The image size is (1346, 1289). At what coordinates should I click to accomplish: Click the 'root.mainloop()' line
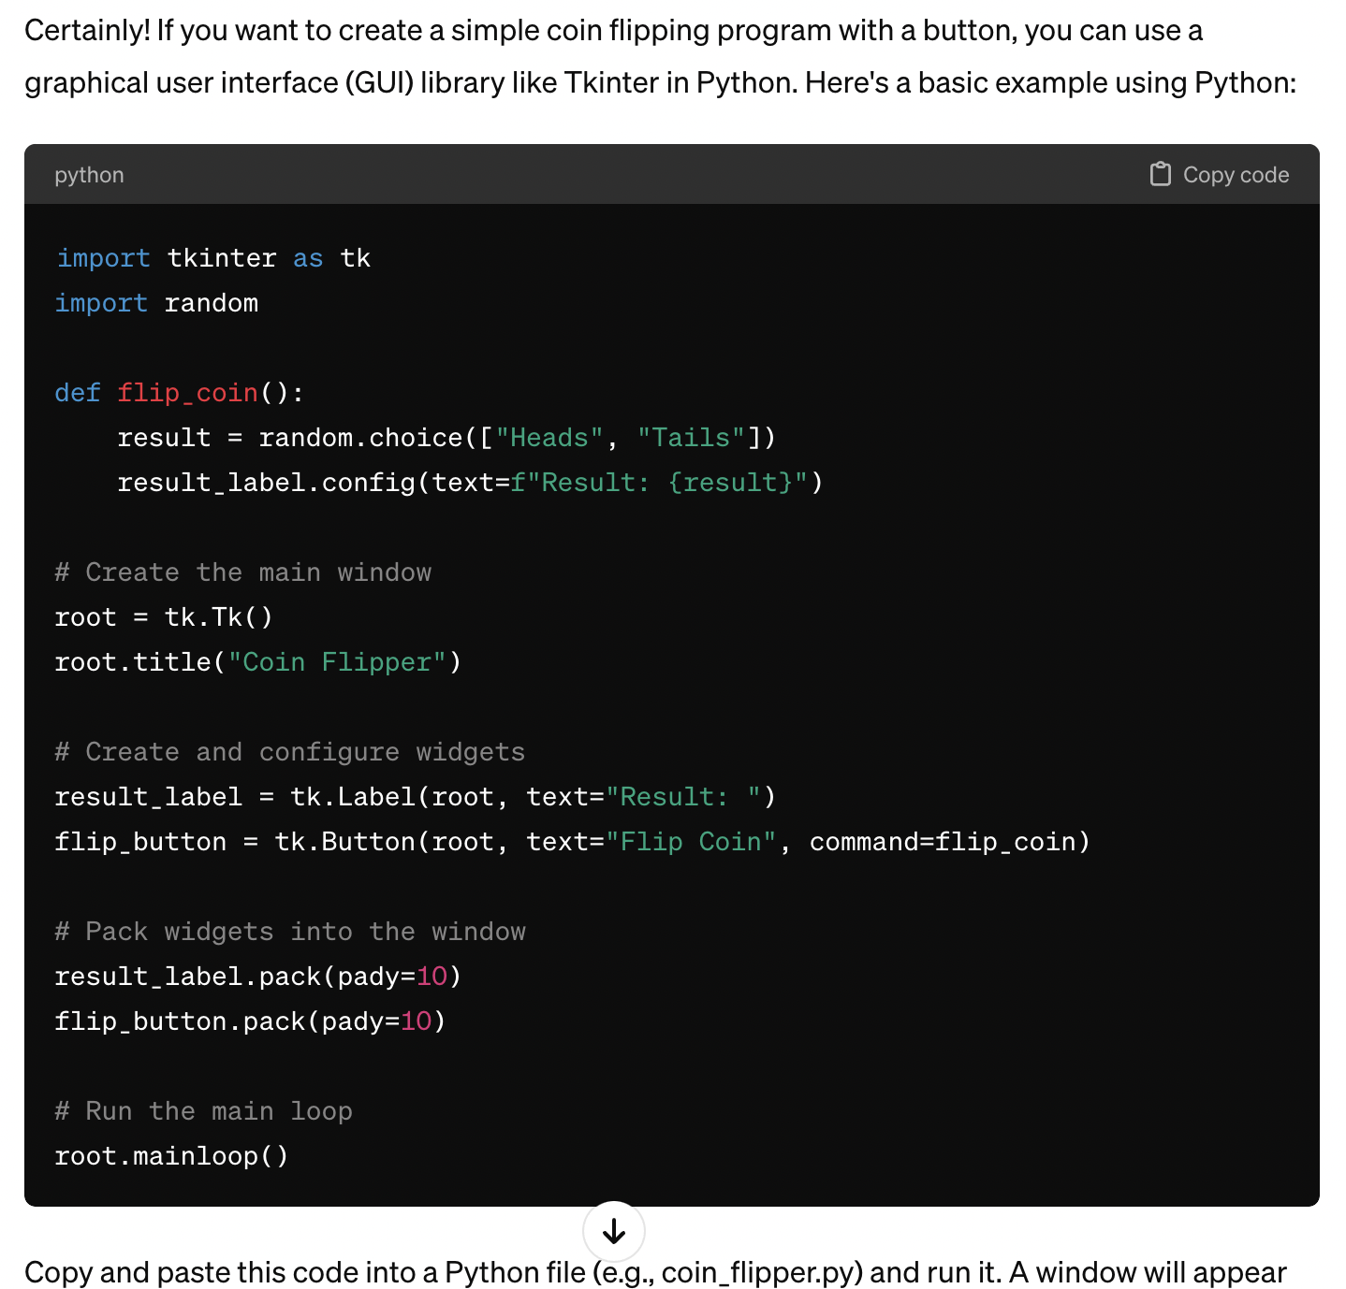point(172,1156)
